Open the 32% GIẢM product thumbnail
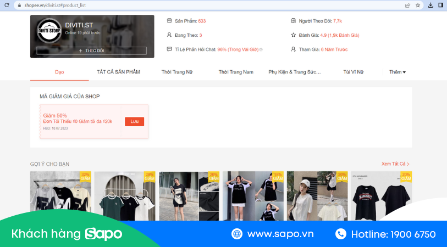This screenshot has width=447, height=247. click(x=60, y=196)
